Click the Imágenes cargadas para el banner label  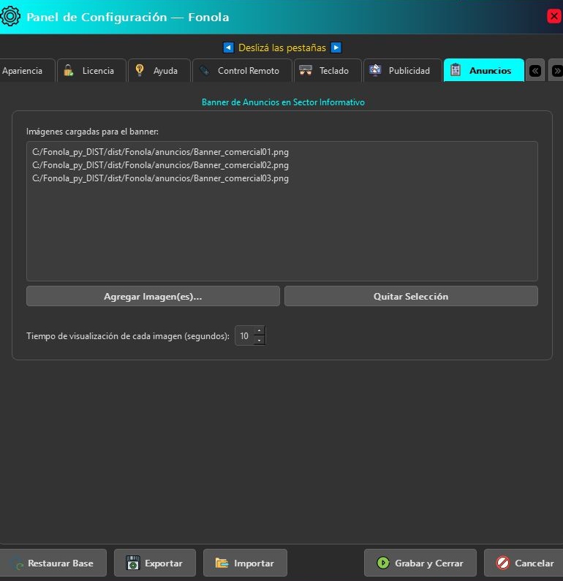(x=92, y=132)
